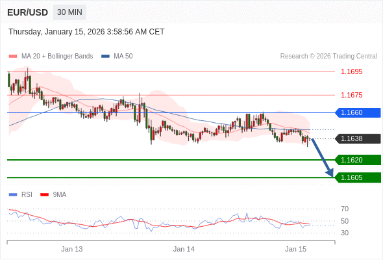
Task: Click the green 1.1605 target tag
Action: pyautogui.click(x=358, y=177)
